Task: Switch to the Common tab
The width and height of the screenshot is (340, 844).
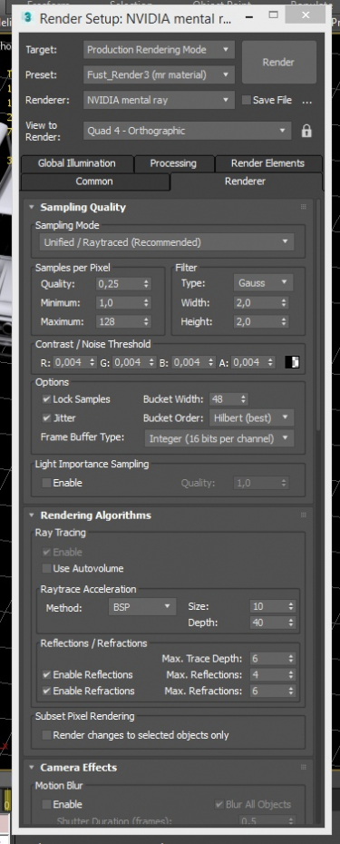Action: coord(94,182)
